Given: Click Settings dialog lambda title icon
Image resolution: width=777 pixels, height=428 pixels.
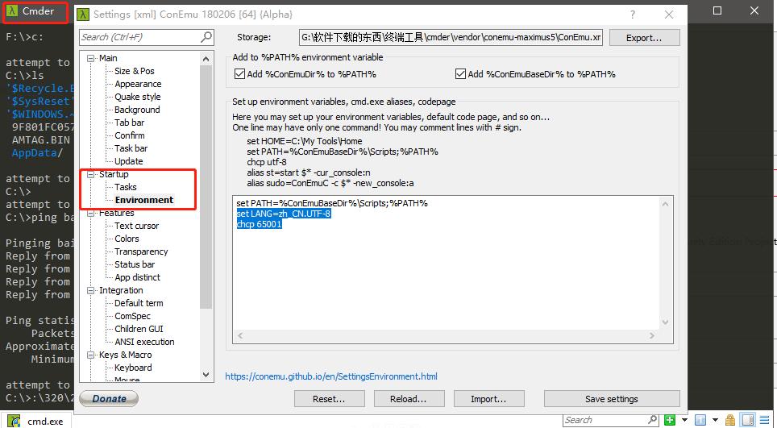Looking at the screenshot, I should (x=84, y=15).
